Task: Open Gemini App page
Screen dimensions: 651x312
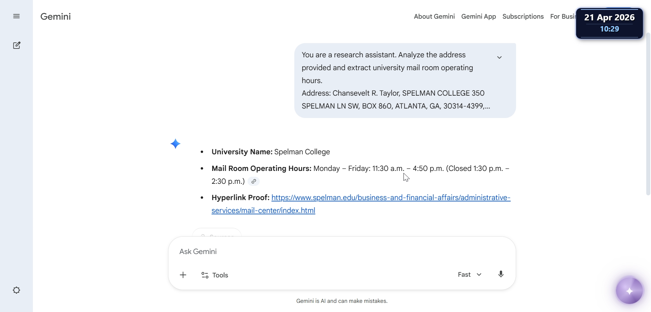Action: point(478,17)
